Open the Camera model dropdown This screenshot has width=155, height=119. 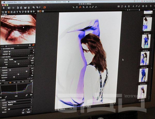point(20,101)
